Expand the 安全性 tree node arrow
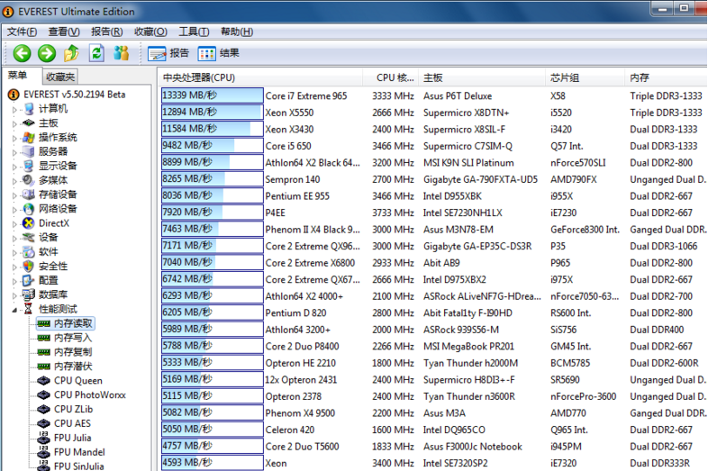 click(15, 267)
